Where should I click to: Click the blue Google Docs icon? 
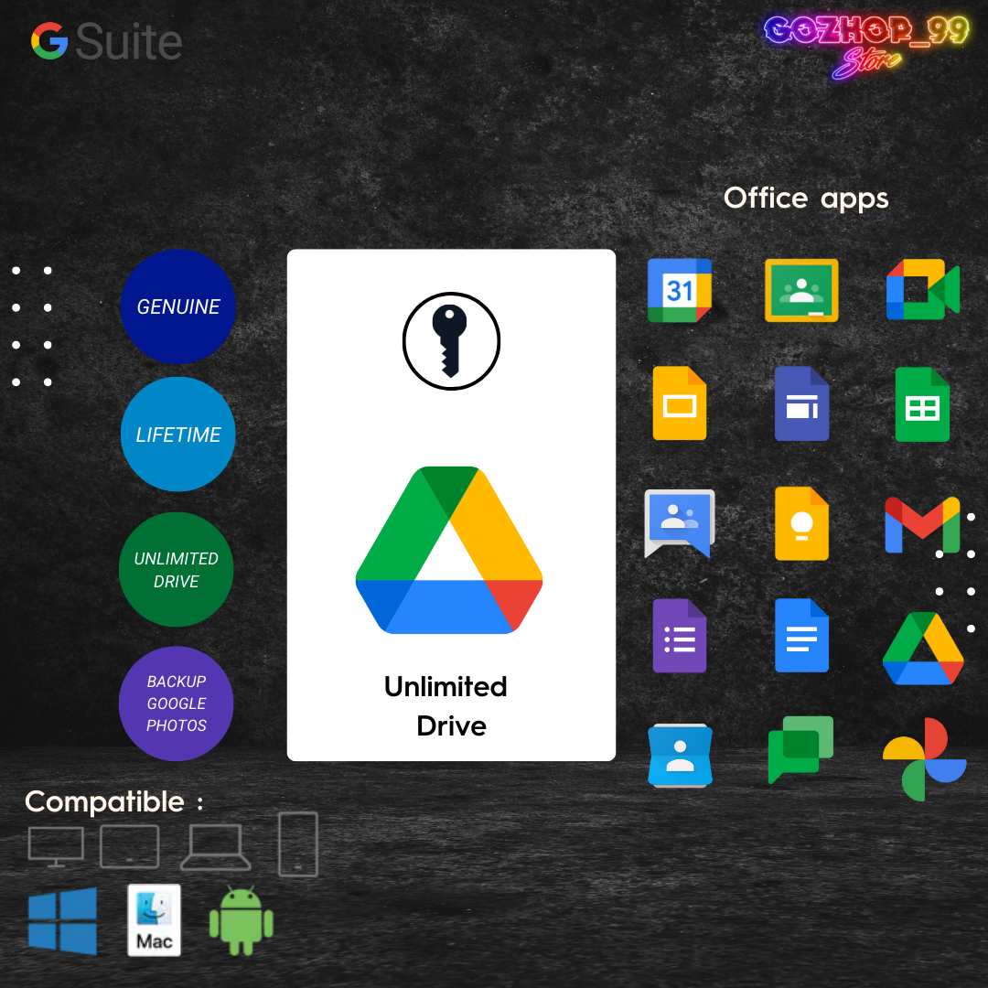[x=801, y=635]
